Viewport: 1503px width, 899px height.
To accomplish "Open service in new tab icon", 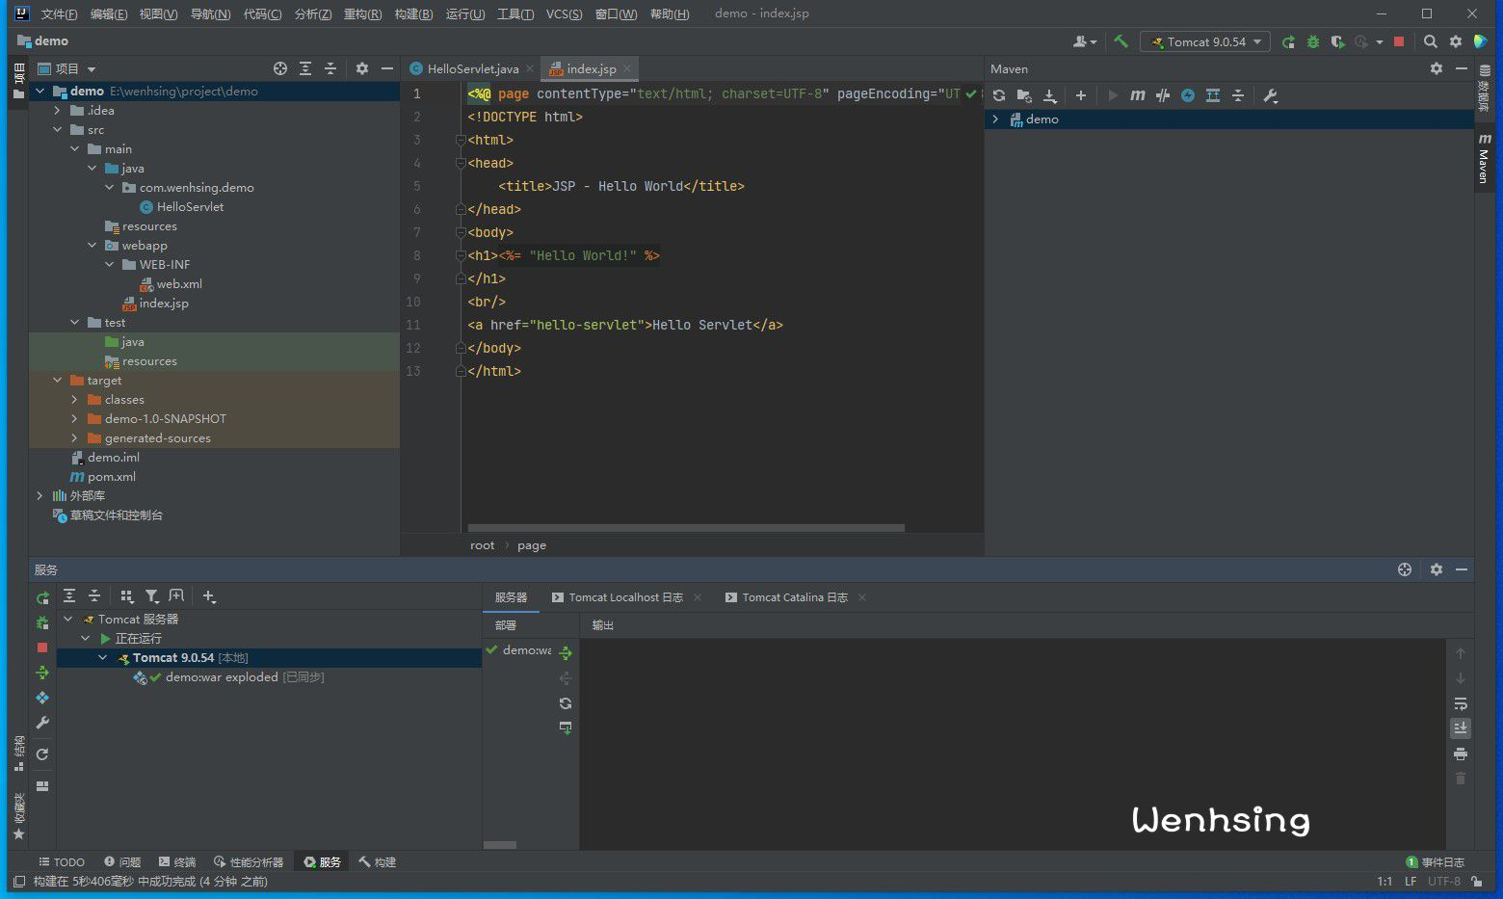I will coord(176,596).
